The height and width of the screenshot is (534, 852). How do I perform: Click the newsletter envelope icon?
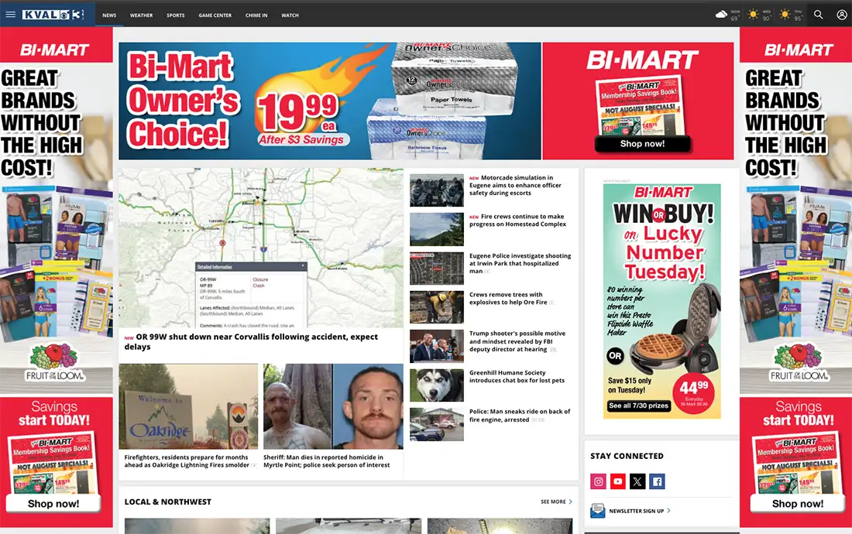(598, 511)
